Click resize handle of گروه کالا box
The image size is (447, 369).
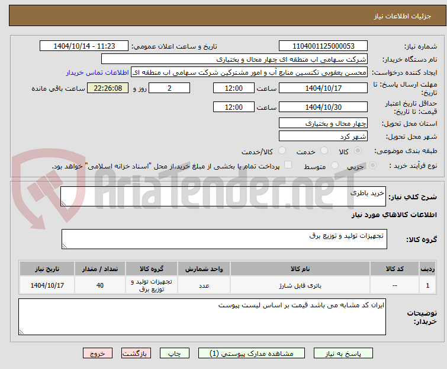[65, 246]
